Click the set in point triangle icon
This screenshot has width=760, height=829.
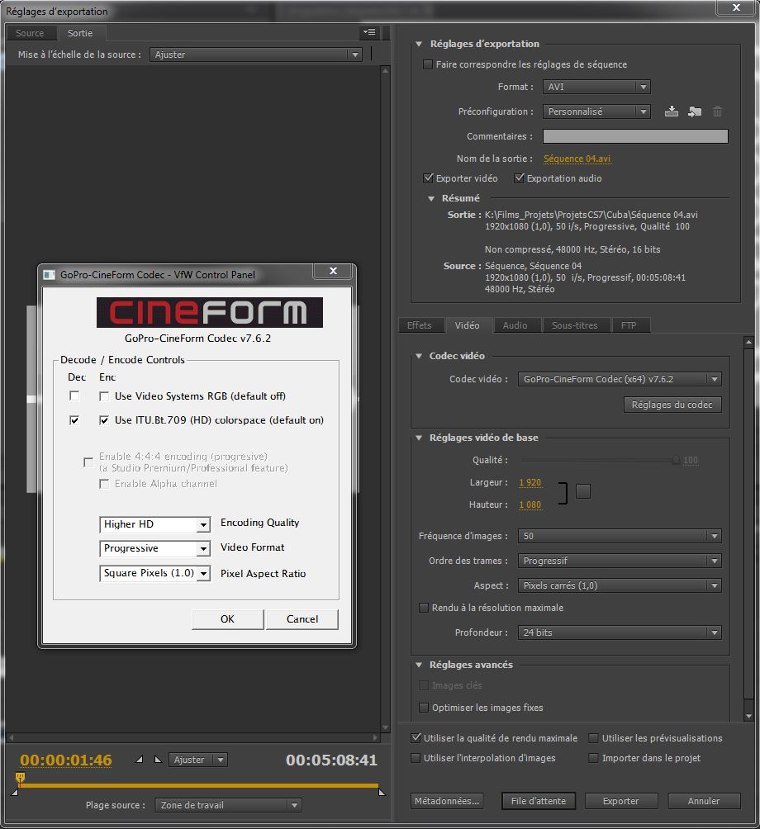coord(139,759)
